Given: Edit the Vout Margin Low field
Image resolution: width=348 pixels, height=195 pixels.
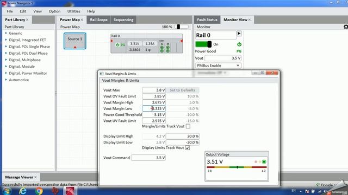Looking at the screenshot, I should (154, 108).
